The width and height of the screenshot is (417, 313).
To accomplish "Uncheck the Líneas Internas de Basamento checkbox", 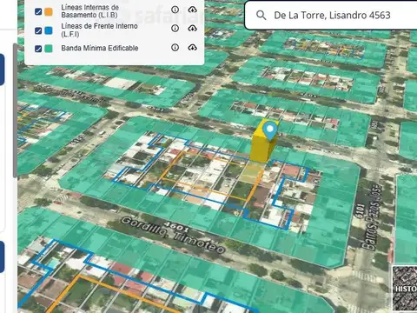I will point(38,11).
